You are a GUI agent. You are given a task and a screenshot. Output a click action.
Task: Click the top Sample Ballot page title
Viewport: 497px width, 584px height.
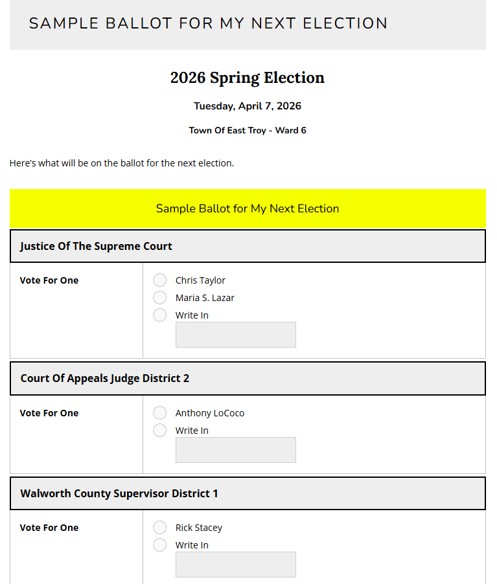208,24
